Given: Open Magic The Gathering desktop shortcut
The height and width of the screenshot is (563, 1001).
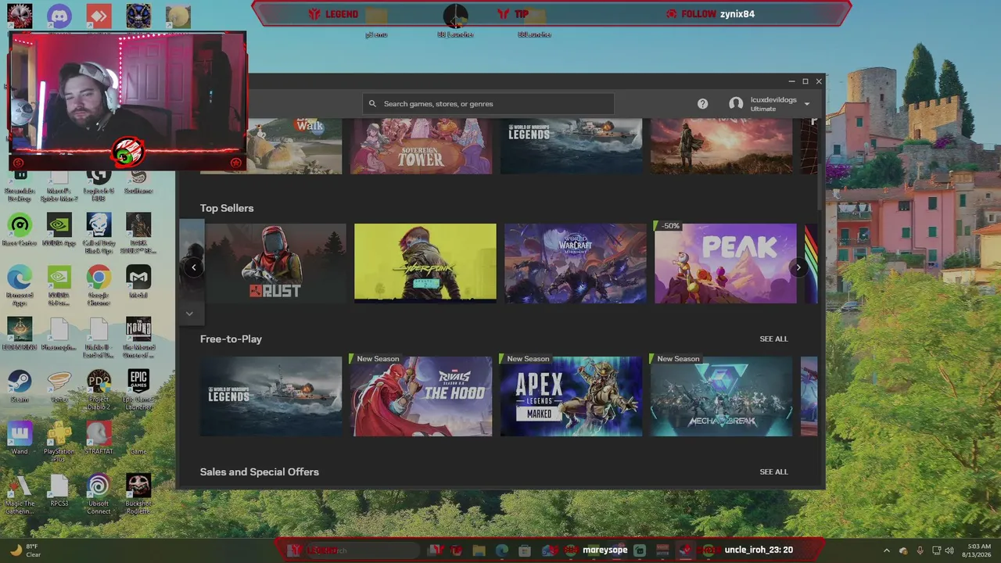Looking at the screenshot, I should tap(20, 494).
